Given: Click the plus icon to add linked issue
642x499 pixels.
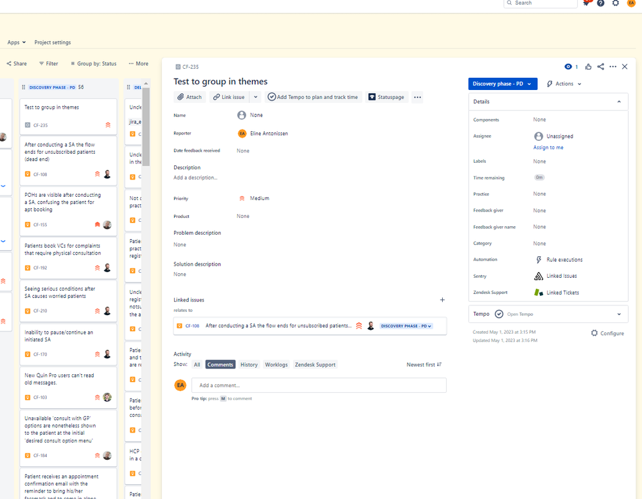Looking at the screenshot, I should [442, 300].
